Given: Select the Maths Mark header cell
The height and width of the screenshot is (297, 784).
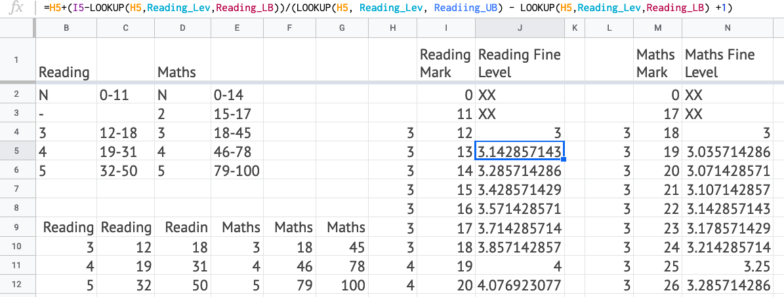Looking at the screenshot, I should 658,63.
